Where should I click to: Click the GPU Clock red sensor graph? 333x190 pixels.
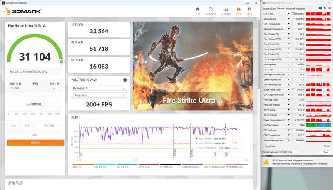tap(318, 14)
